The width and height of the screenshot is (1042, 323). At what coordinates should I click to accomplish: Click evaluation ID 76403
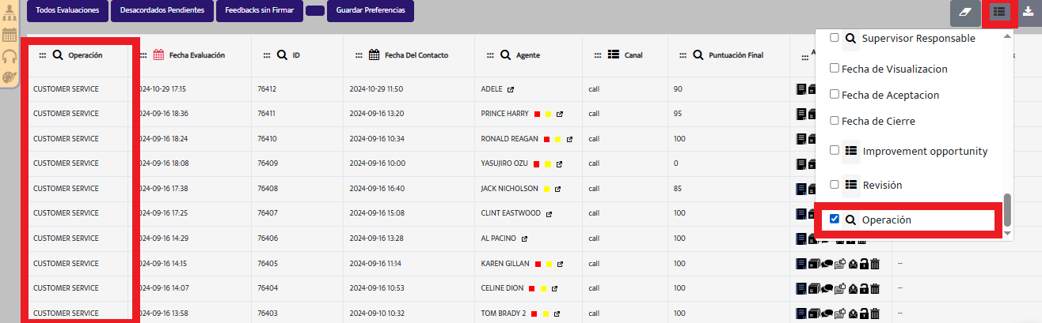tap(267, 314)
